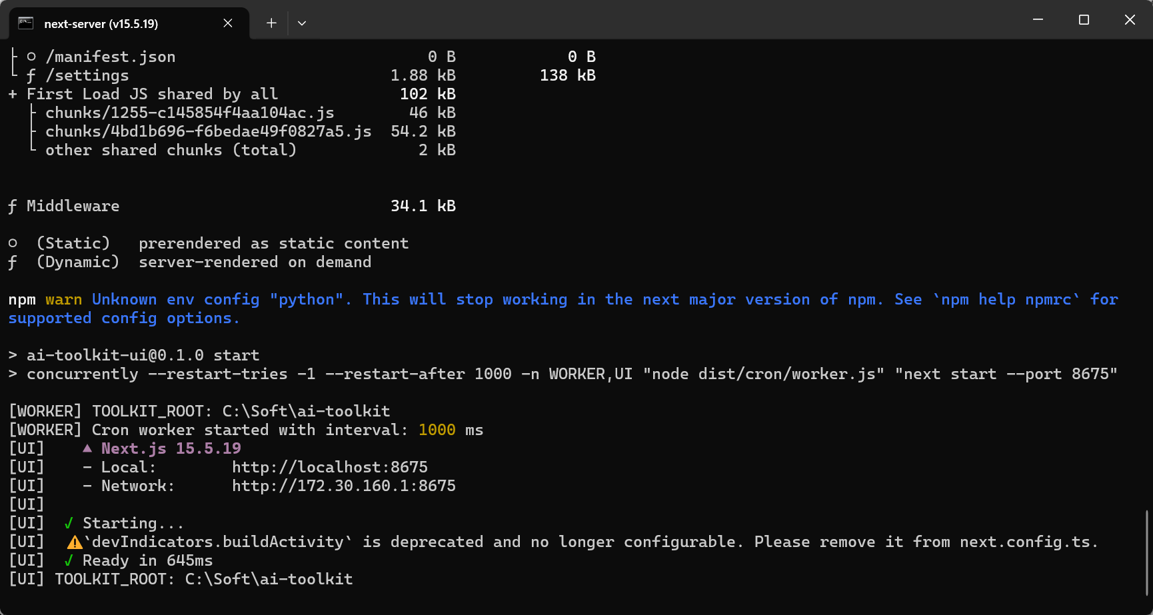
Task: Click the Middleware line text
Action: (x=73, y=206)
